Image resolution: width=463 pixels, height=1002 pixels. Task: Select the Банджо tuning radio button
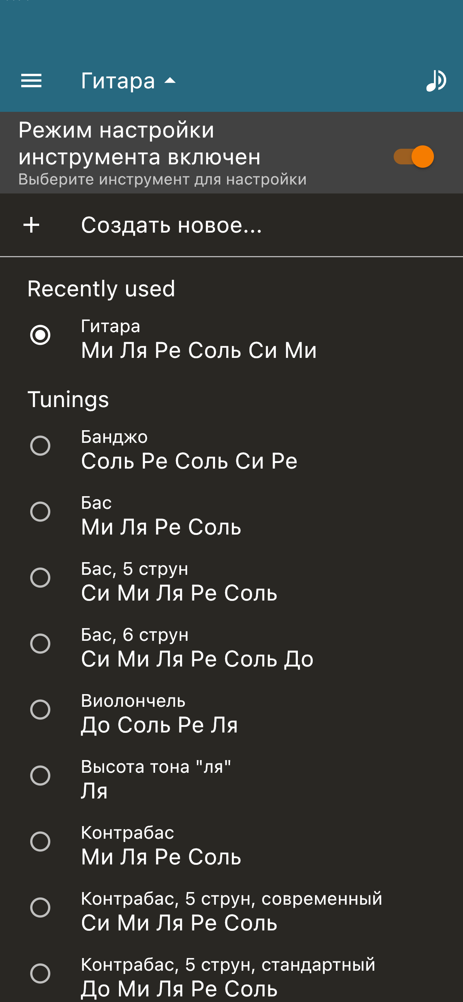click(x=41, y=445)
